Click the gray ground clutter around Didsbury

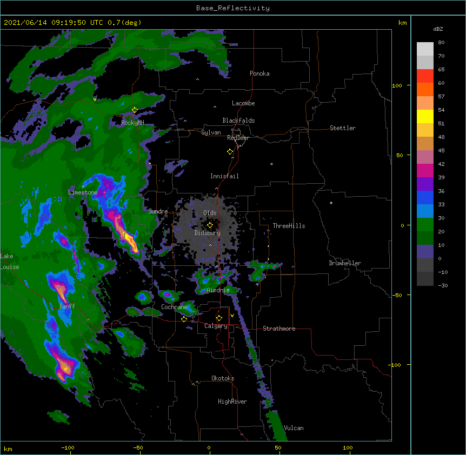(208, 230)
